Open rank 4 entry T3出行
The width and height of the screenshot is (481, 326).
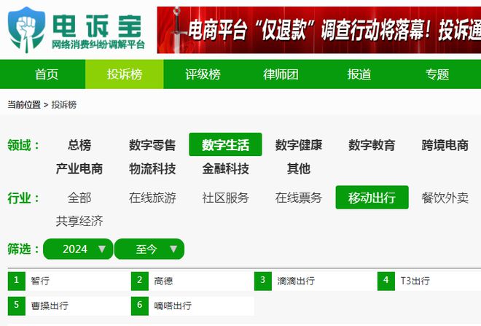pos(429,281)
